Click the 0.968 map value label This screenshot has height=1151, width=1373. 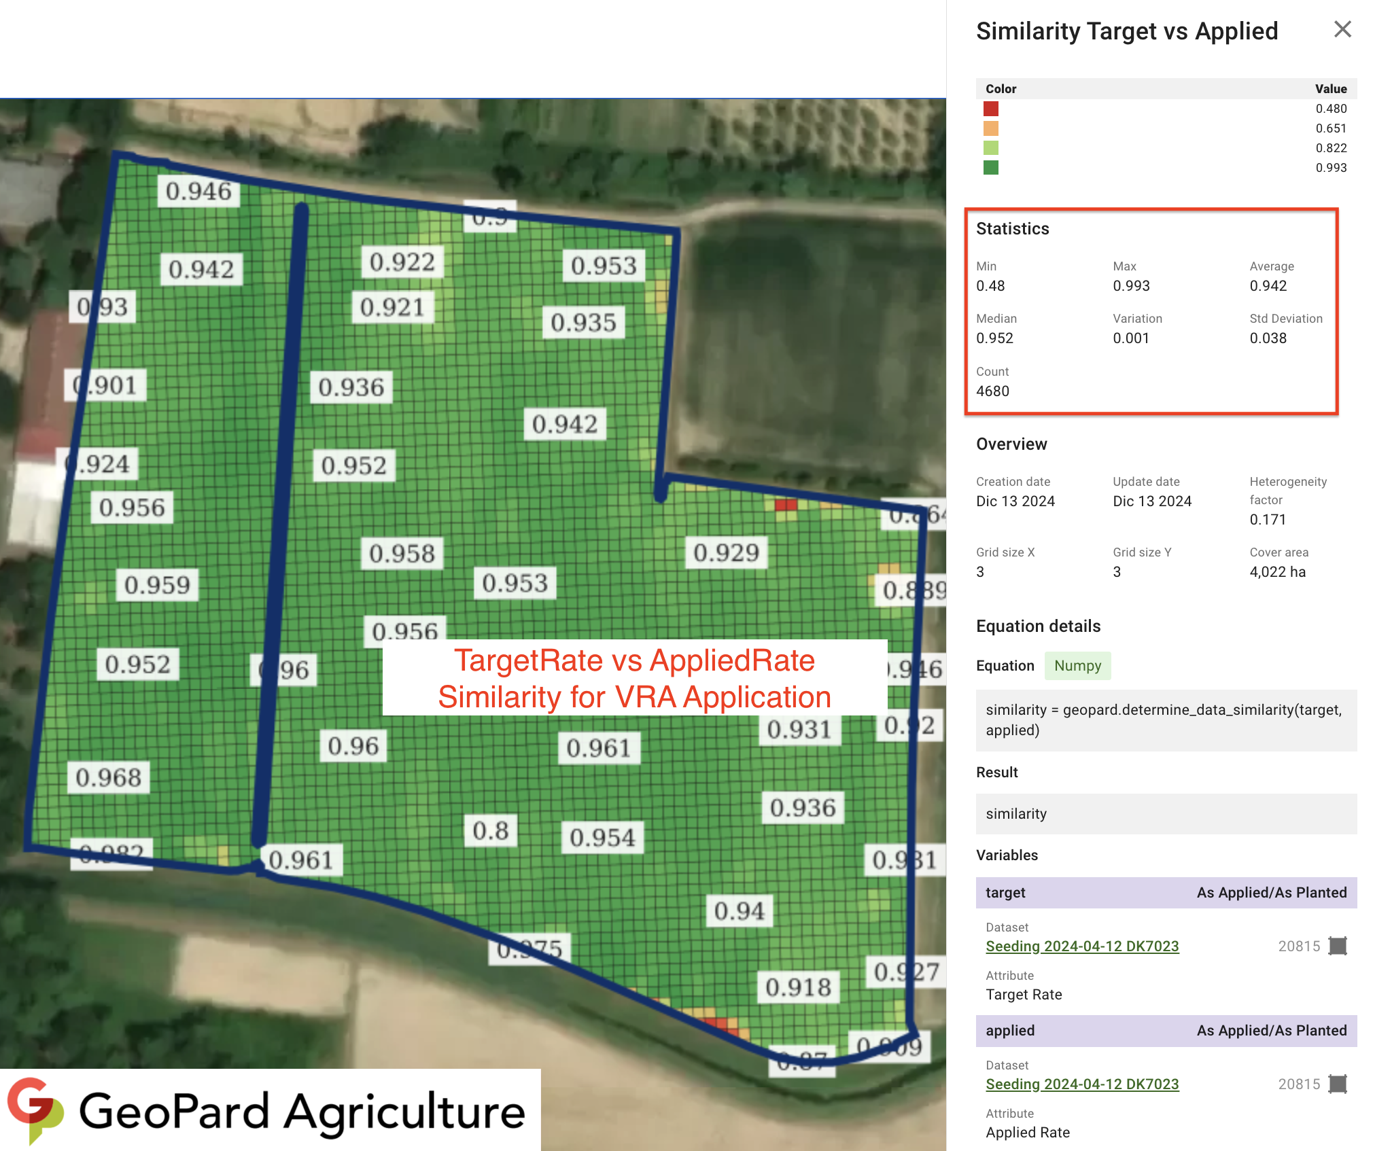click(109, 777)
